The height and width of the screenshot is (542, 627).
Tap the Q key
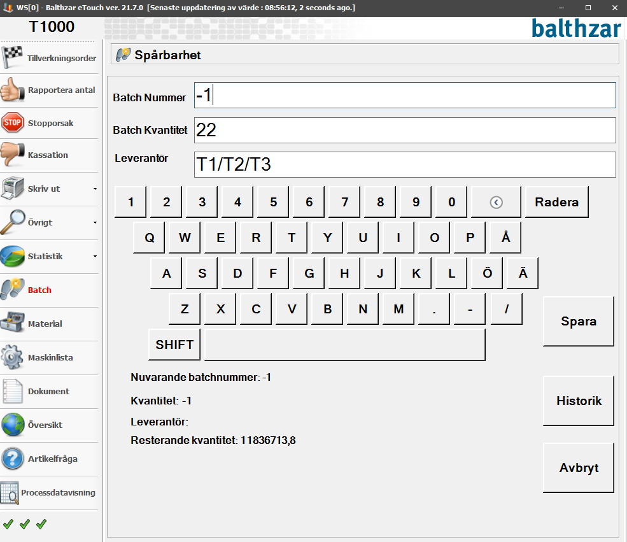point(149,238)
